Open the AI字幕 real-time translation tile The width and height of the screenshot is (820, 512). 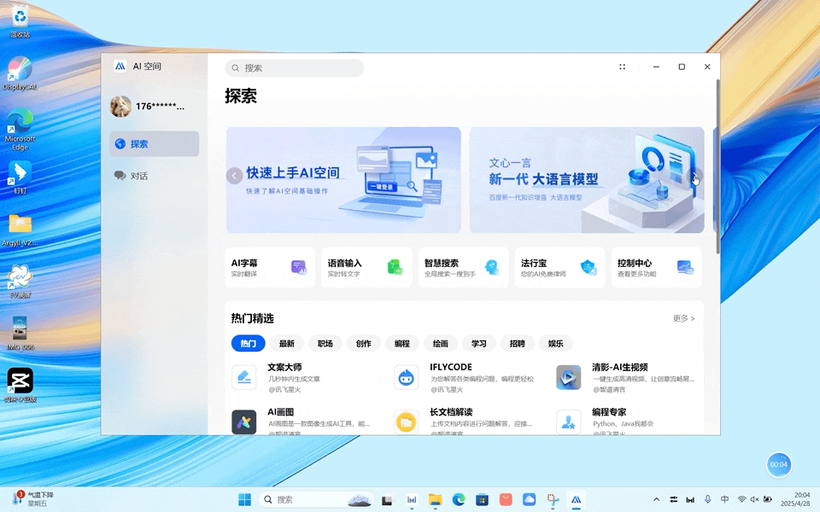point(270,268)
